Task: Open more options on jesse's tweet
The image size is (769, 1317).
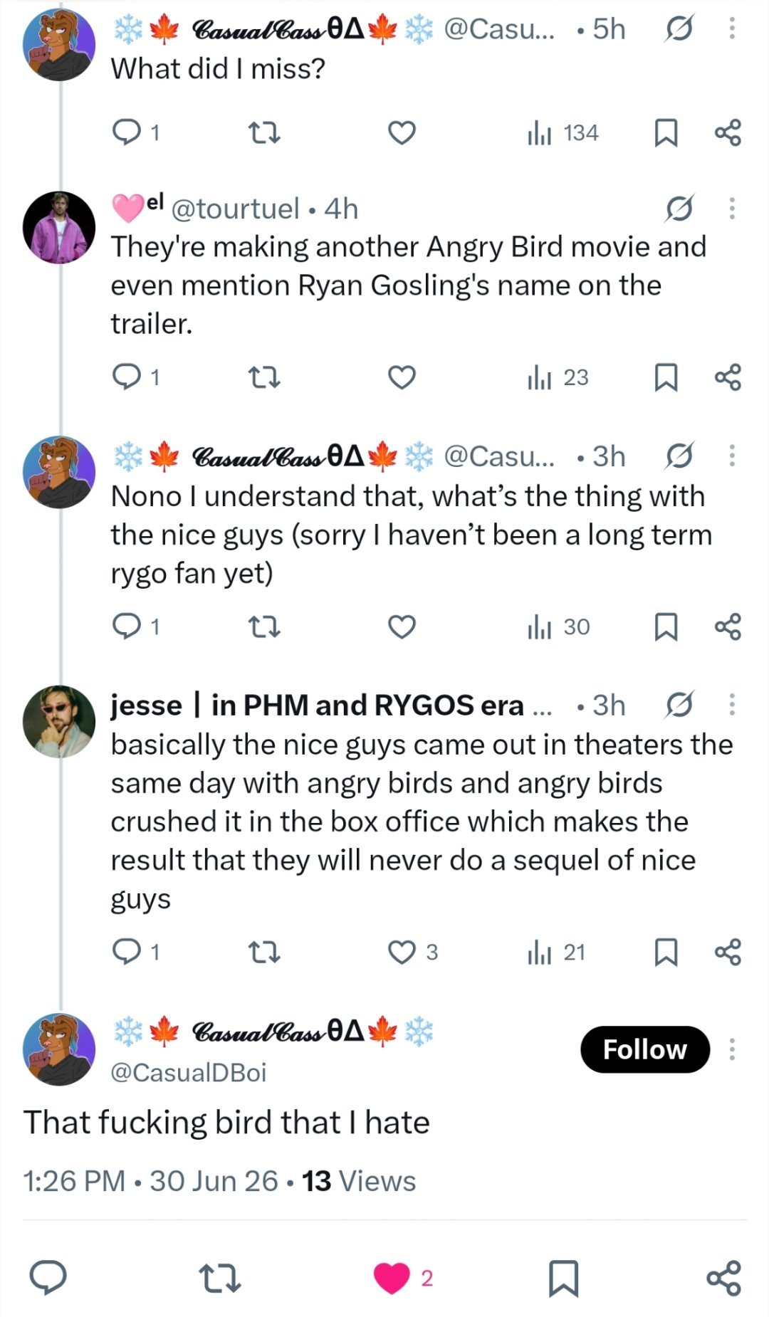Action: pyautogui.click(x=731, y=705)
